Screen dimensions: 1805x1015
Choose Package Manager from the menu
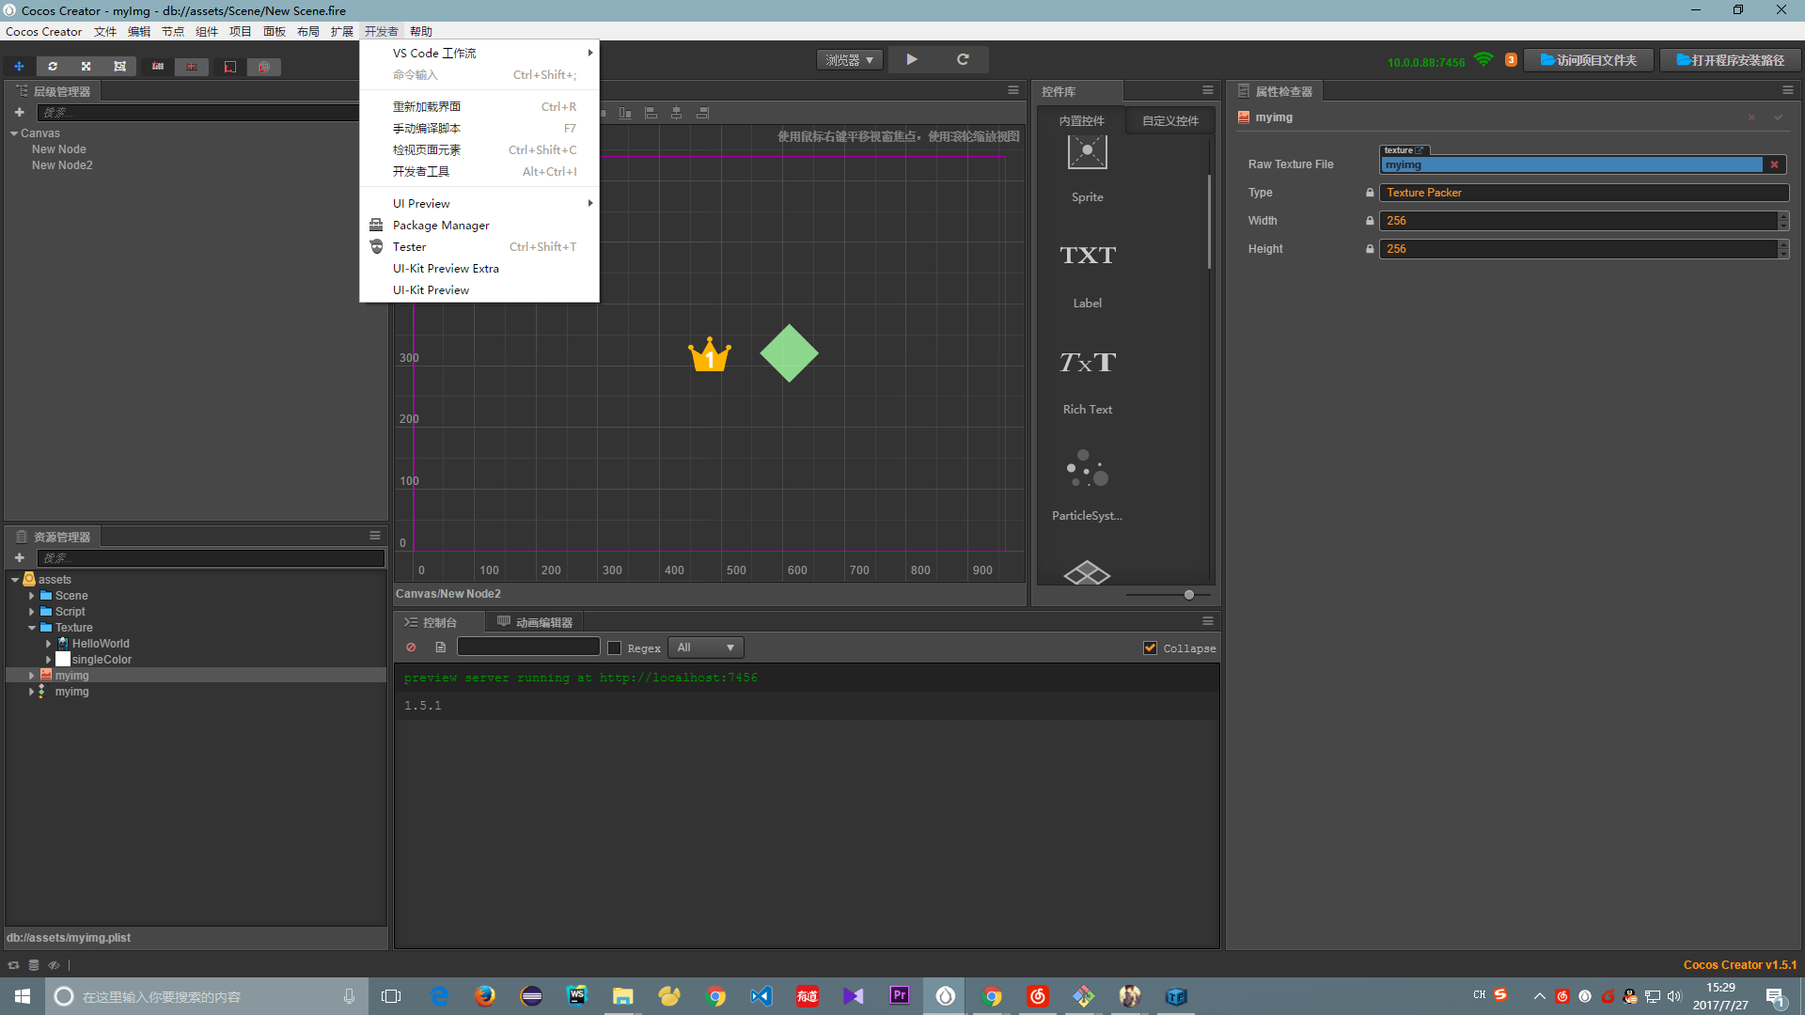pyautogui.click(x=441, y=226)
